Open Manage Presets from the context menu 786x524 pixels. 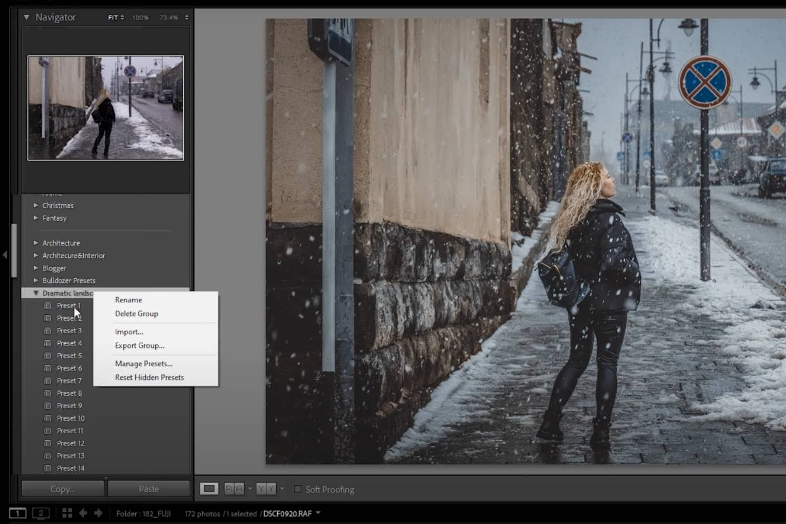(144, 363)
